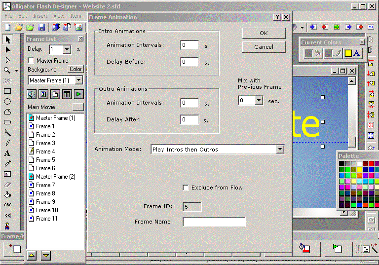Click the dialog help question mark button
The image size is (379, 265).
277,17
